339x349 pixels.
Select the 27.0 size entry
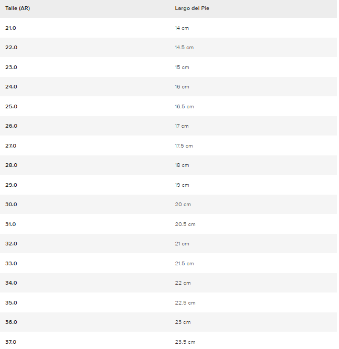pos(11,145)
